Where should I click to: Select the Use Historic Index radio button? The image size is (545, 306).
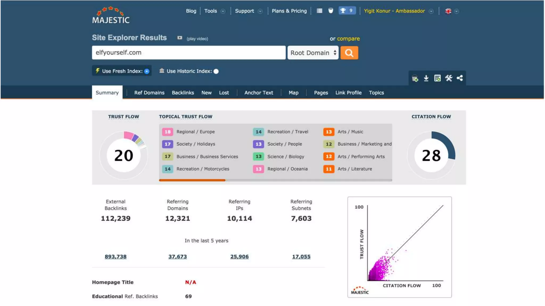[216, 71]
